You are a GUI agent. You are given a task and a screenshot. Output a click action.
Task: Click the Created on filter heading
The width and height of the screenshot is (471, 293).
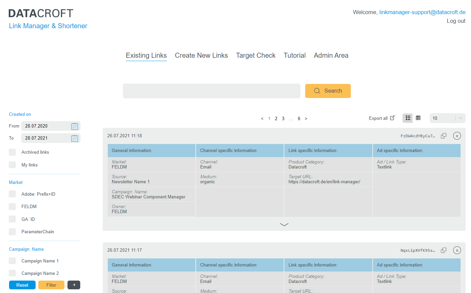click(20, 114)
